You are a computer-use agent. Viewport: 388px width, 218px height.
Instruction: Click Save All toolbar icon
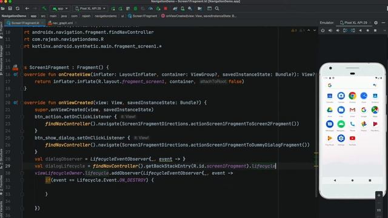tap(10, 8)
